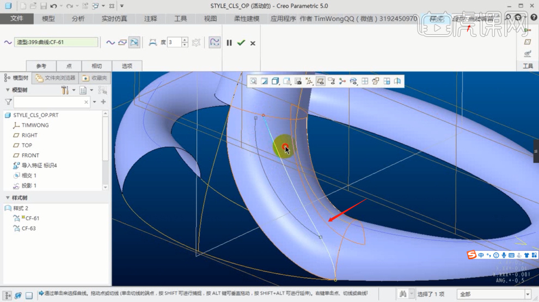This screenshot has height=302, width=539.
Task: Collapse the 模型树 section header
Action: pyautogui.click(x=8, y=90)
